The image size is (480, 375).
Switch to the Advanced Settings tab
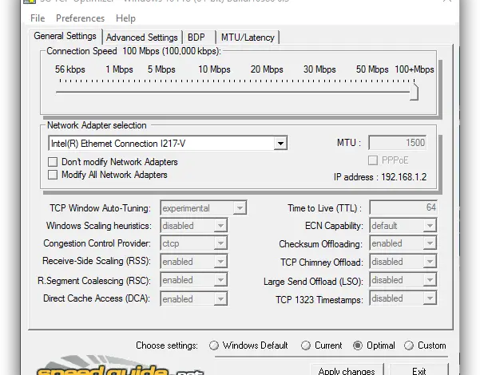pyautogui.click(x=141, y=37)
